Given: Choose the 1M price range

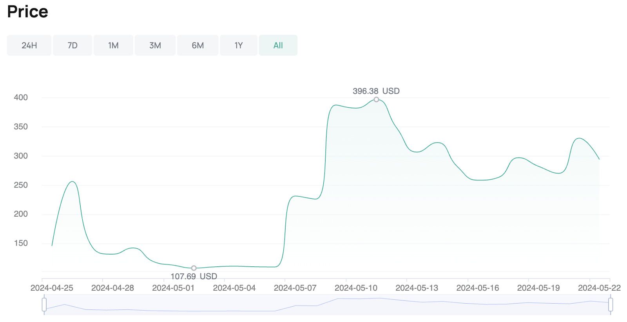Looking at the screenshot, I should [113, 45].
